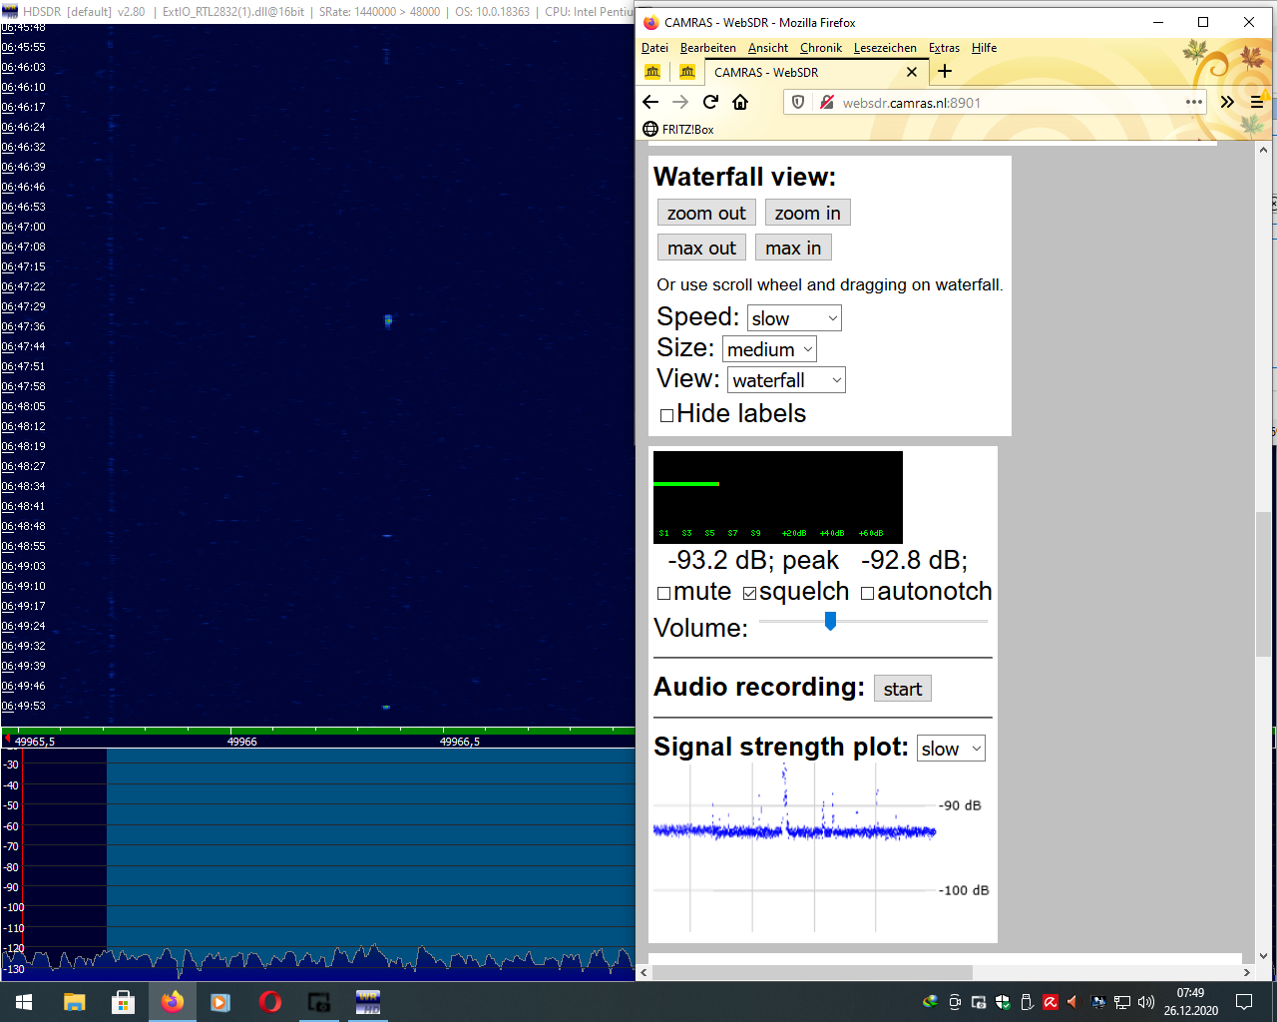Open the Speed dropdown set to slow
This screenshot has width=1277, height=1022.
(x=794, y=318)
